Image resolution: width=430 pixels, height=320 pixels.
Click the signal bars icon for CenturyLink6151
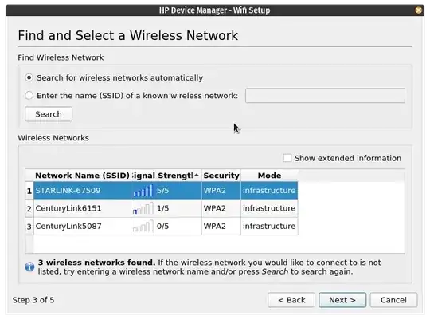[143, 208]
